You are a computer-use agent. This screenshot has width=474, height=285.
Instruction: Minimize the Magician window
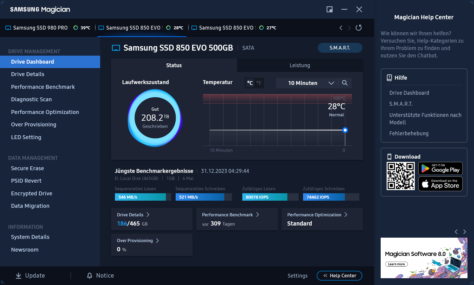click(x=344, y=9)
